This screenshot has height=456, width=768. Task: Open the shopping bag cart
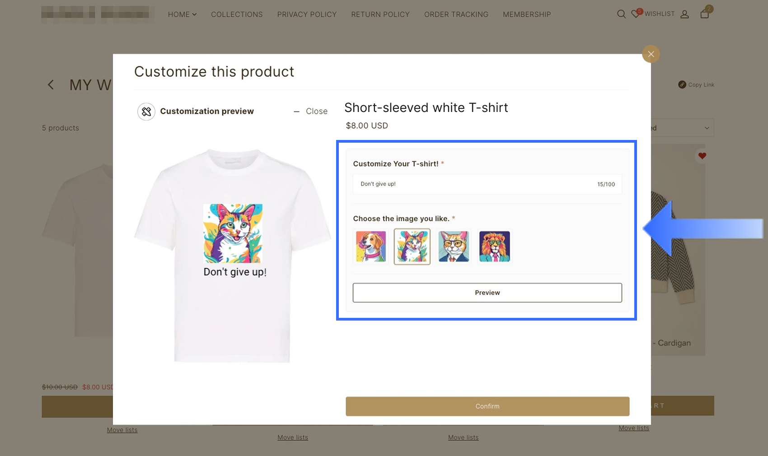tap(704, 14)
